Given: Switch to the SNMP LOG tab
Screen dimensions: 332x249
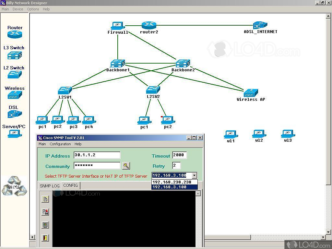Looking at the screenshot, I should [50, 186].
